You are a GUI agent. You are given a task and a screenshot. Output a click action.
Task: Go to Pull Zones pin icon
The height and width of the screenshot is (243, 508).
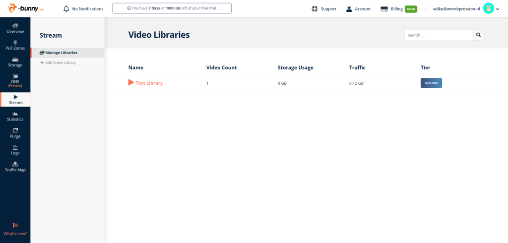point(15,43)
